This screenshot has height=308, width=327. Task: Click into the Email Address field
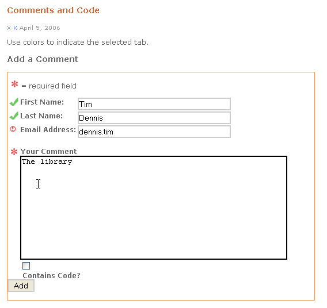coord(154,132)
